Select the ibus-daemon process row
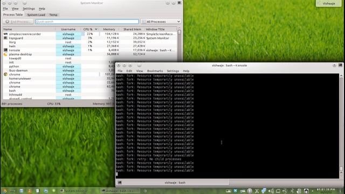The image size is (345, 194). (x=59, y=71)
